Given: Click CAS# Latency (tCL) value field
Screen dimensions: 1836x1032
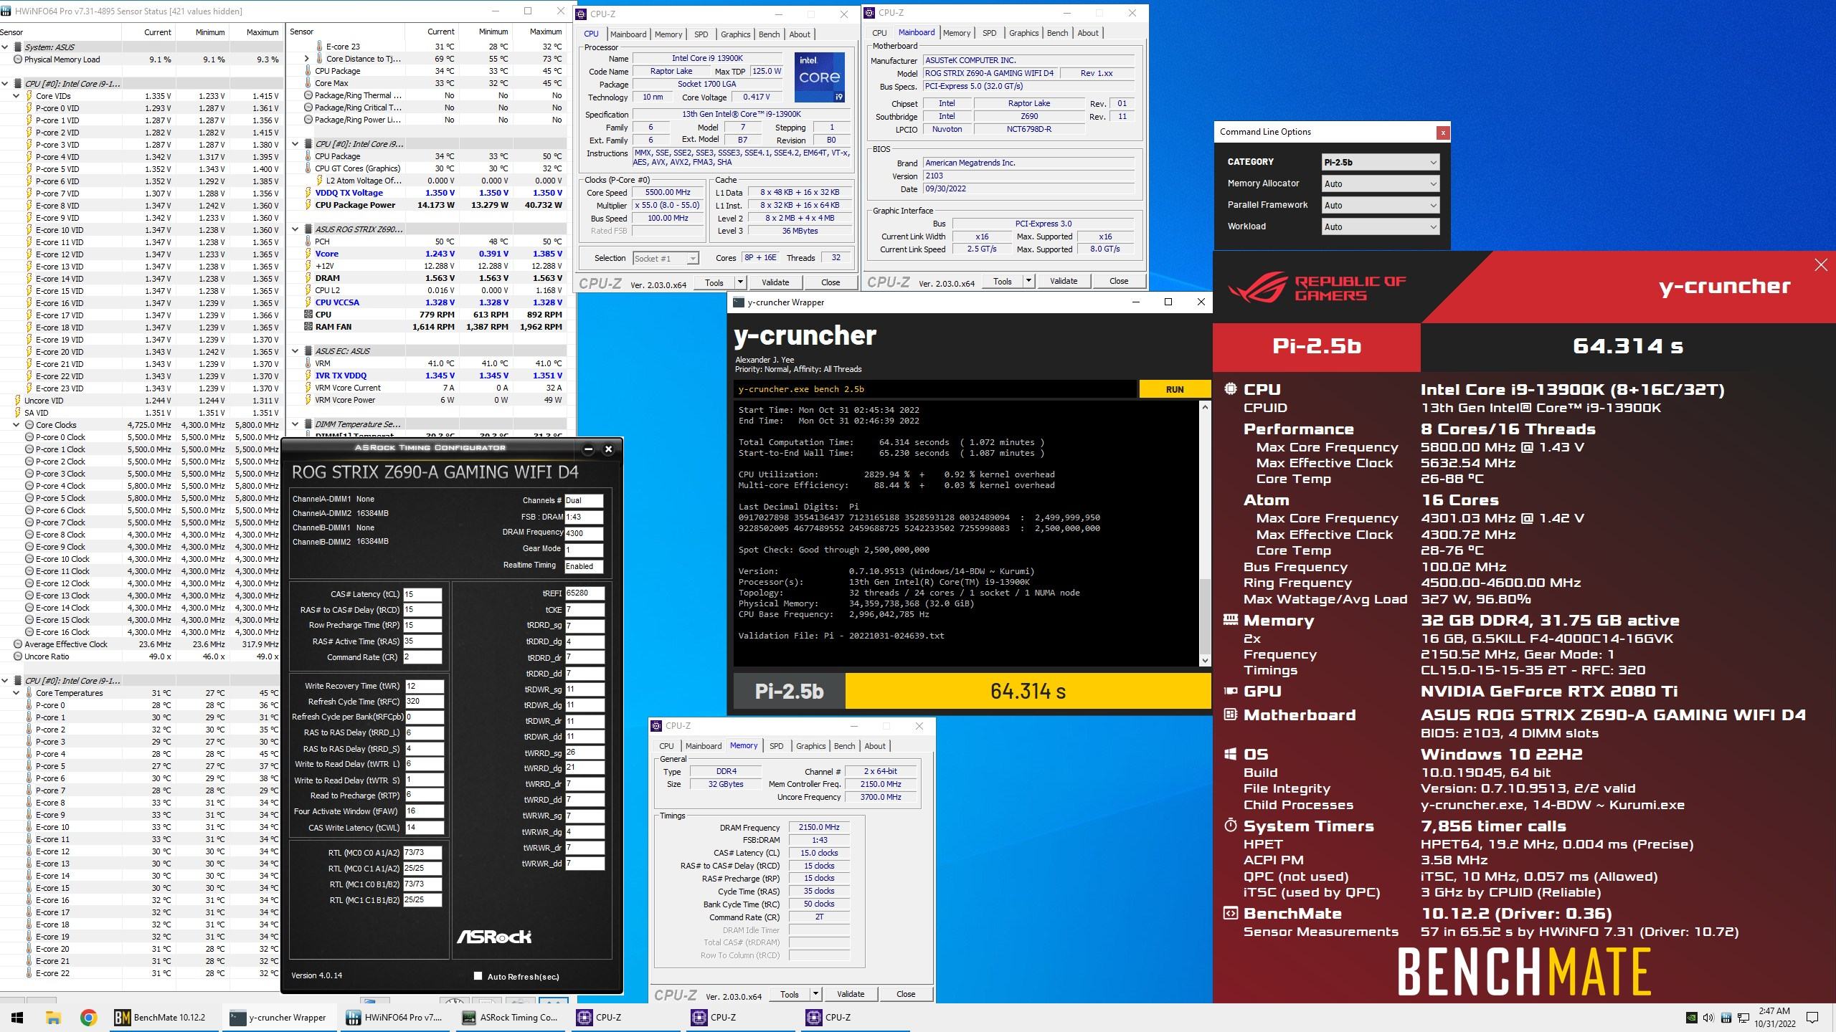Looking at the screenshot, I should [422, 594].
